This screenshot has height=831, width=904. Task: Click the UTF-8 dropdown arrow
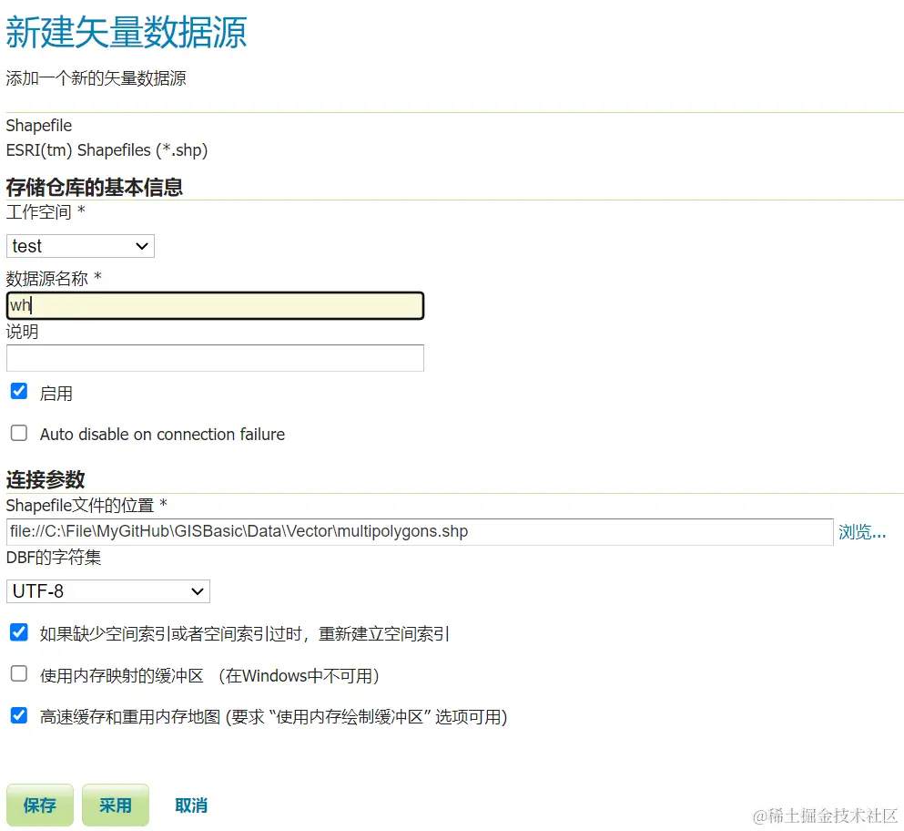click(197, 591)
